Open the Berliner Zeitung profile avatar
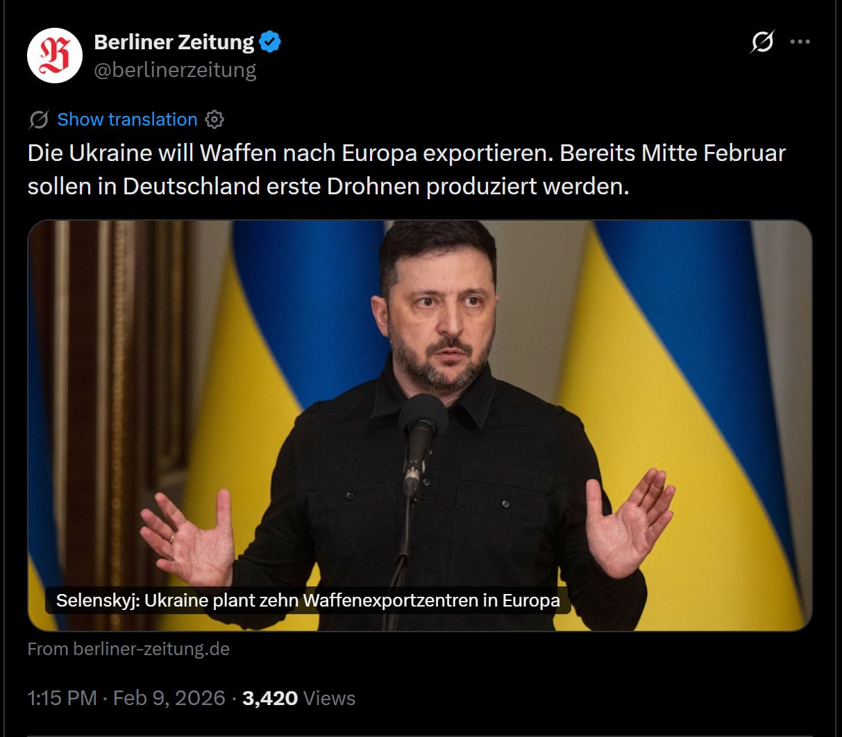Screen dimensions: 842x737 pos(55,56)
